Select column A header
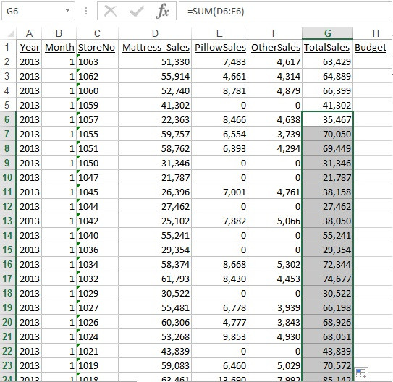Image resolution: width=393 pixels, height=382 pixels. tap(29, 33)
